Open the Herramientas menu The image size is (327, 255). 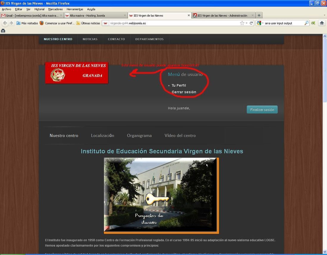tap(75, 9)
